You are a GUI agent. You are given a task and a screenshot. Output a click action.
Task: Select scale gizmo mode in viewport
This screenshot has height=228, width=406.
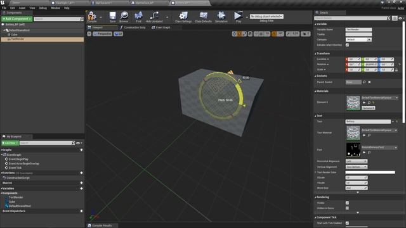244,34
